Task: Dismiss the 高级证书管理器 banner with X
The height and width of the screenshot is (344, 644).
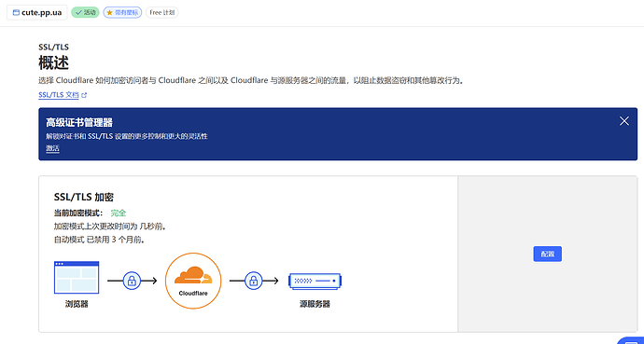Action: coord(624,121)
